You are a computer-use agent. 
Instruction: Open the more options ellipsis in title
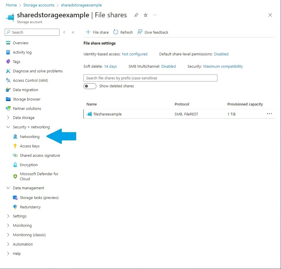[x=155, y=15]
